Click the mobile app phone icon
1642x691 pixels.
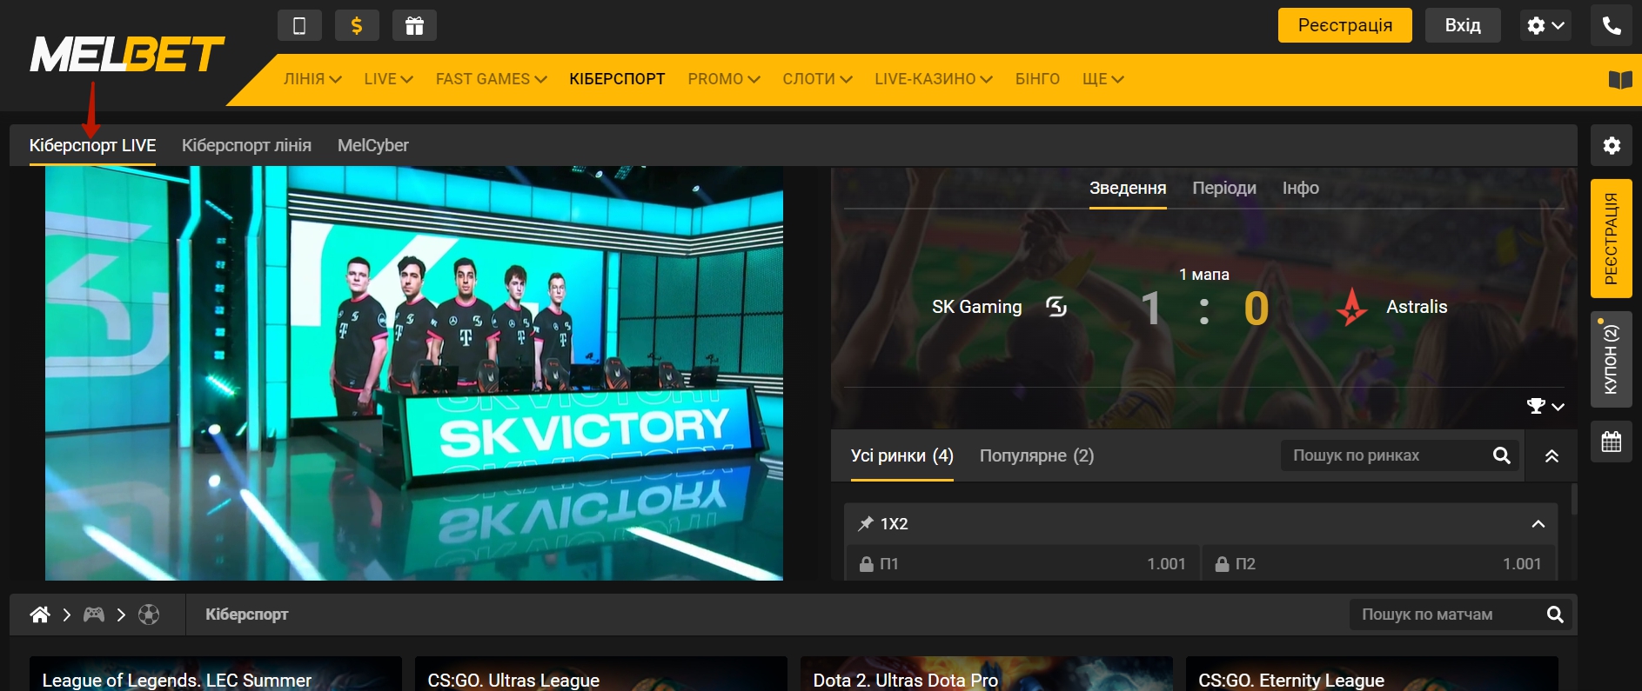[x=299, y=26]
